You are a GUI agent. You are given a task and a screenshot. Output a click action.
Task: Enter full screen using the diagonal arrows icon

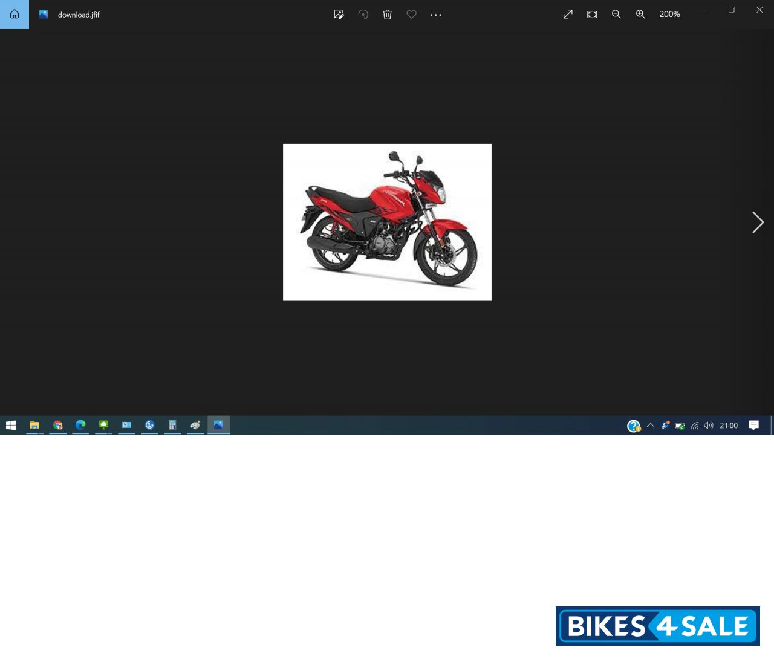(568, 15)
